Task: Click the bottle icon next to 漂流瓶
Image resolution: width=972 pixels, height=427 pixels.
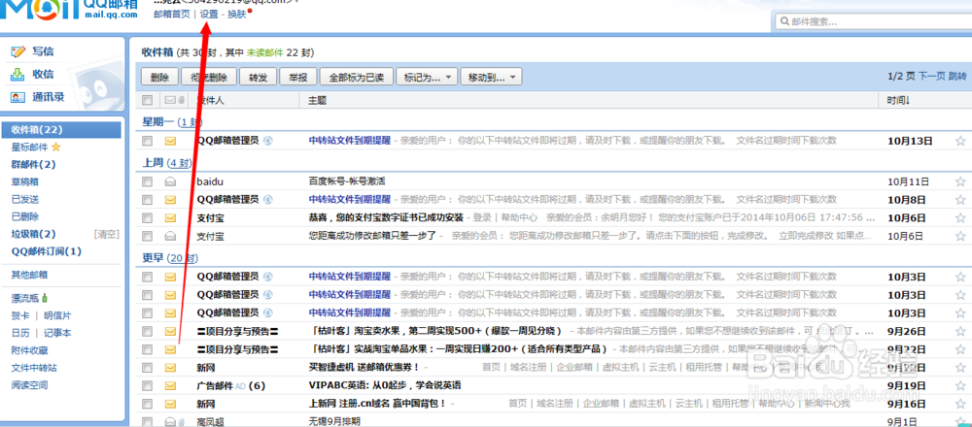Action: (45, 298)
